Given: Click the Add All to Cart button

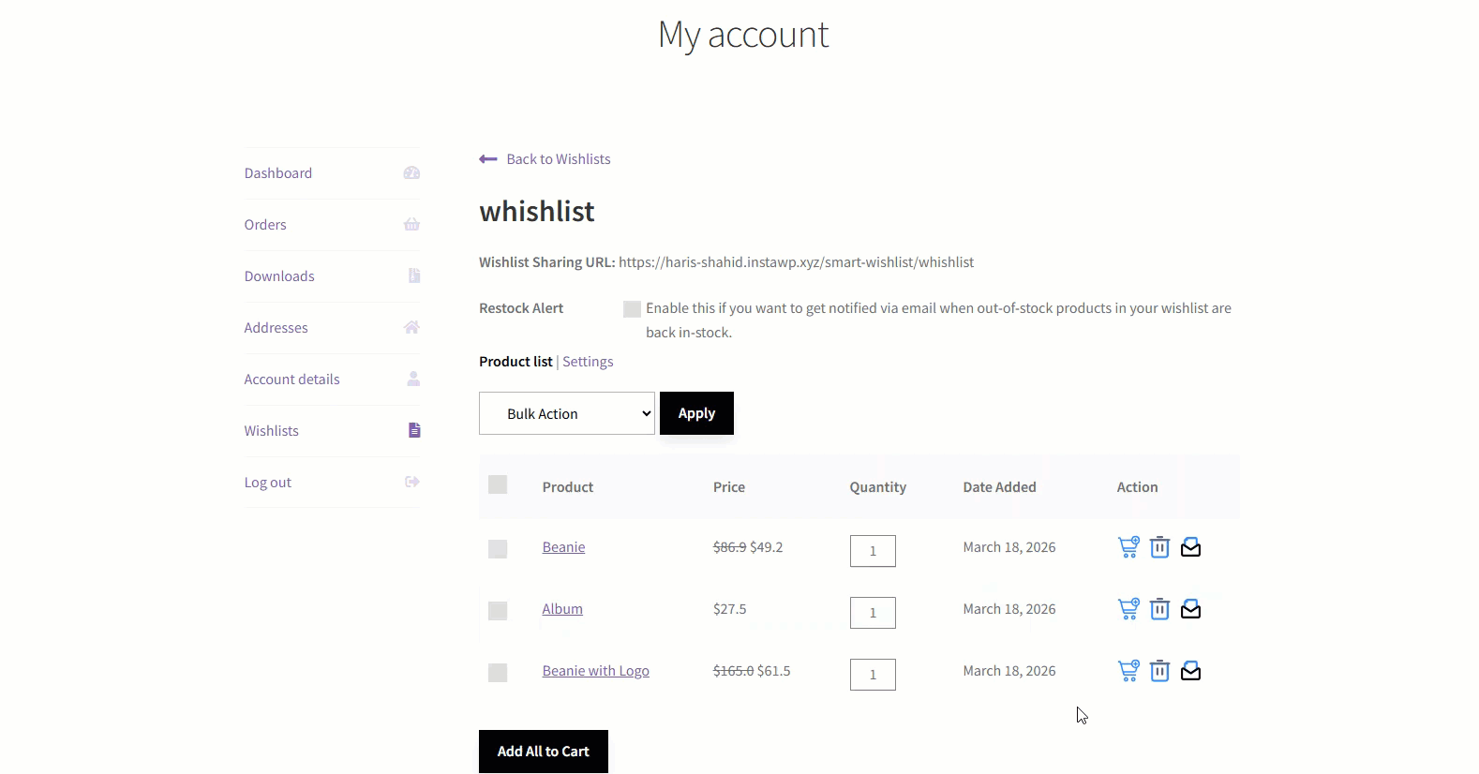Looking at the screenshot, I should tap(543, 752).
